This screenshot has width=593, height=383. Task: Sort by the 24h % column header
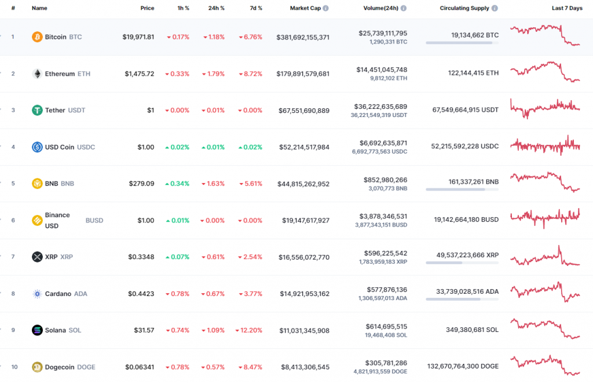pyautogui.click(x=216, y=9)
